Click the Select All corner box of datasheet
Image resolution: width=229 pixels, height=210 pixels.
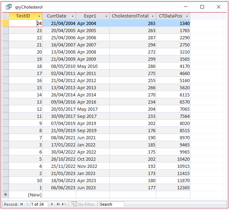(x=6, y=16)
